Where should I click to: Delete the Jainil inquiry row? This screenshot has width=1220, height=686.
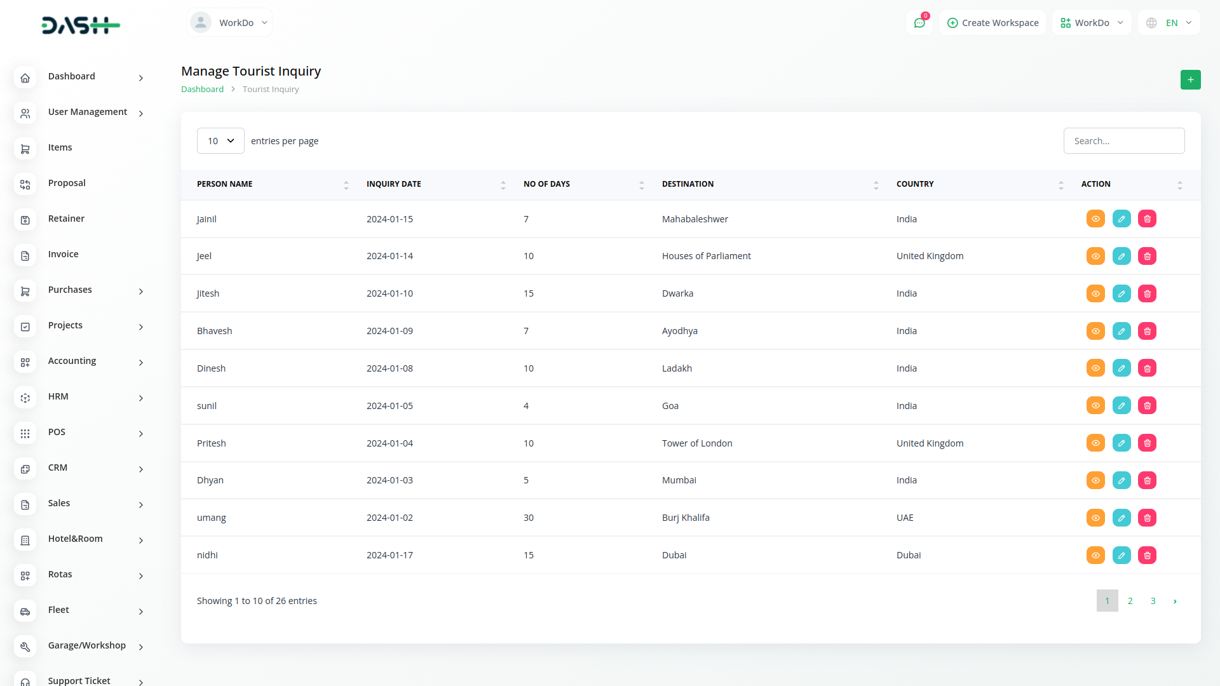tap(1147, 219)
